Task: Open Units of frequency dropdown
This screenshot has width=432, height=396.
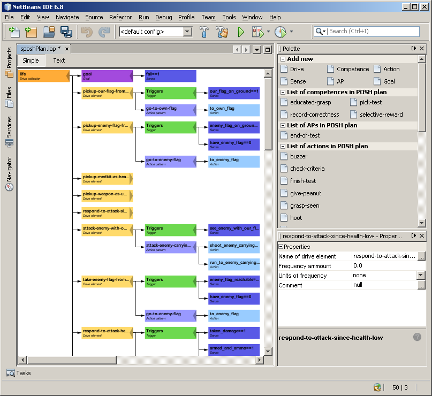Action: pos(420,275)
